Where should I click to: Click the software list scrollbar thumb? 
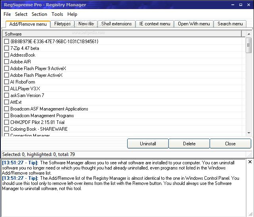coord(249,45)
